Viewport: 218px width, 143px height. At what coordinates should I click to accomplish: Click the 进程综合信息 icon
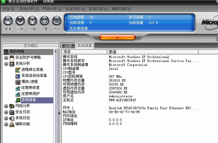18,70
